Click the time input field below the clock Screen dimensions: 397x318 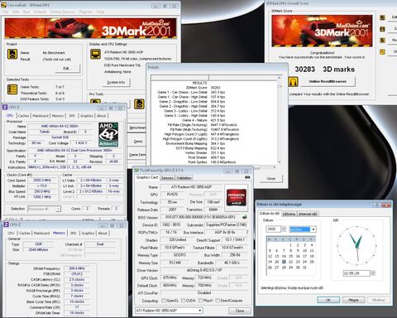pyautogui.click(x=356, y=273)
